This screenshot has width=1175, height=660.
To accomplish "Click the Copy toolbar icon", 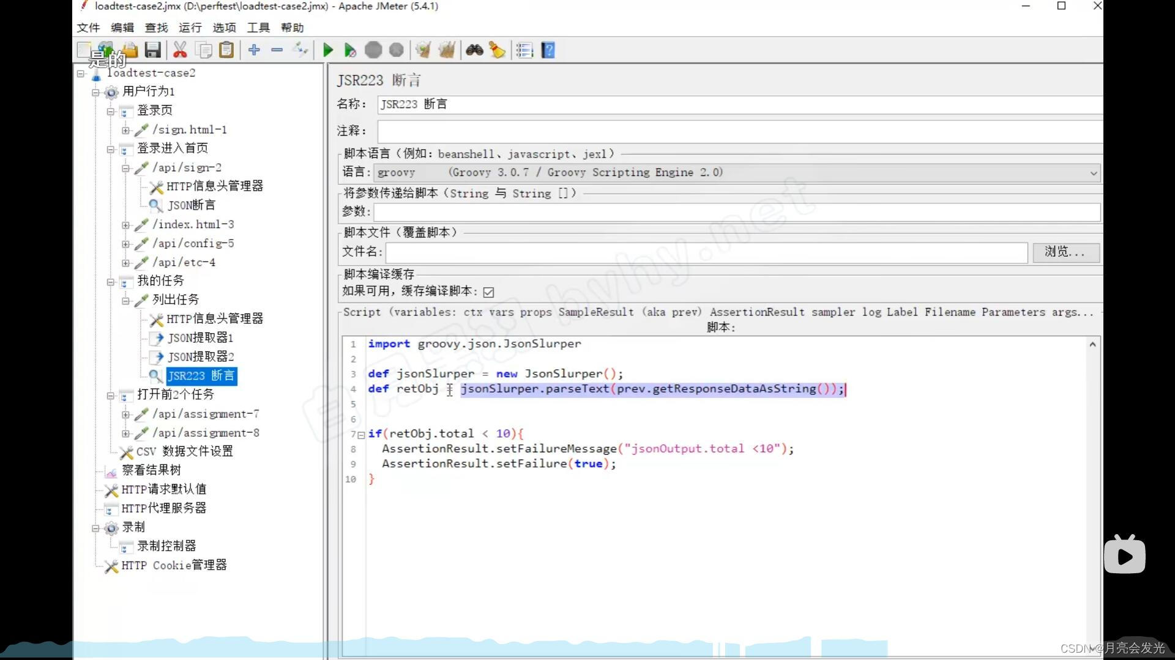I will [204, 50].
